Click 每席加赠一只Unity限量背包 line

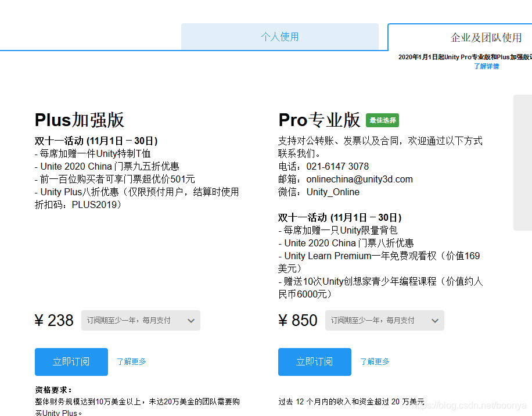tap(338, 231)
